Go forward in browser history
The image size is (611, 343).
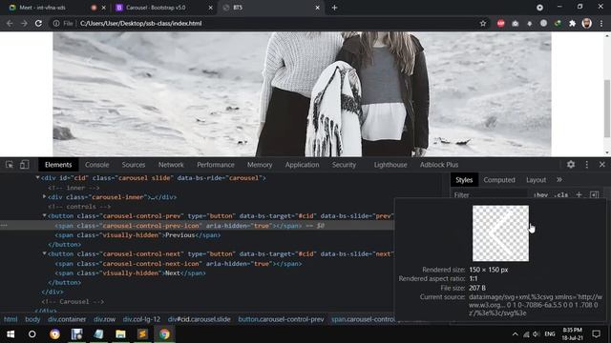(x=24, y=23)
